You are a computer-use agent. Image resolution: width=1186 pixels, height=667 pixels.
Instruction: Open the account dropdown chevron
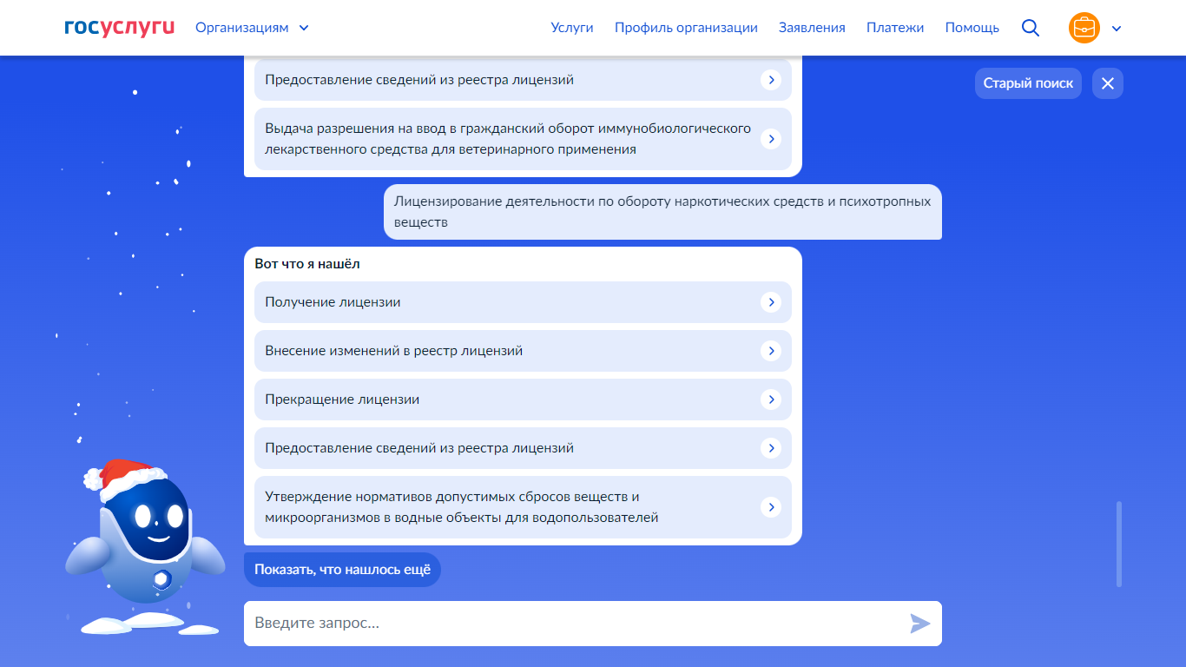pyautogui.click(x=1116, y=27)
